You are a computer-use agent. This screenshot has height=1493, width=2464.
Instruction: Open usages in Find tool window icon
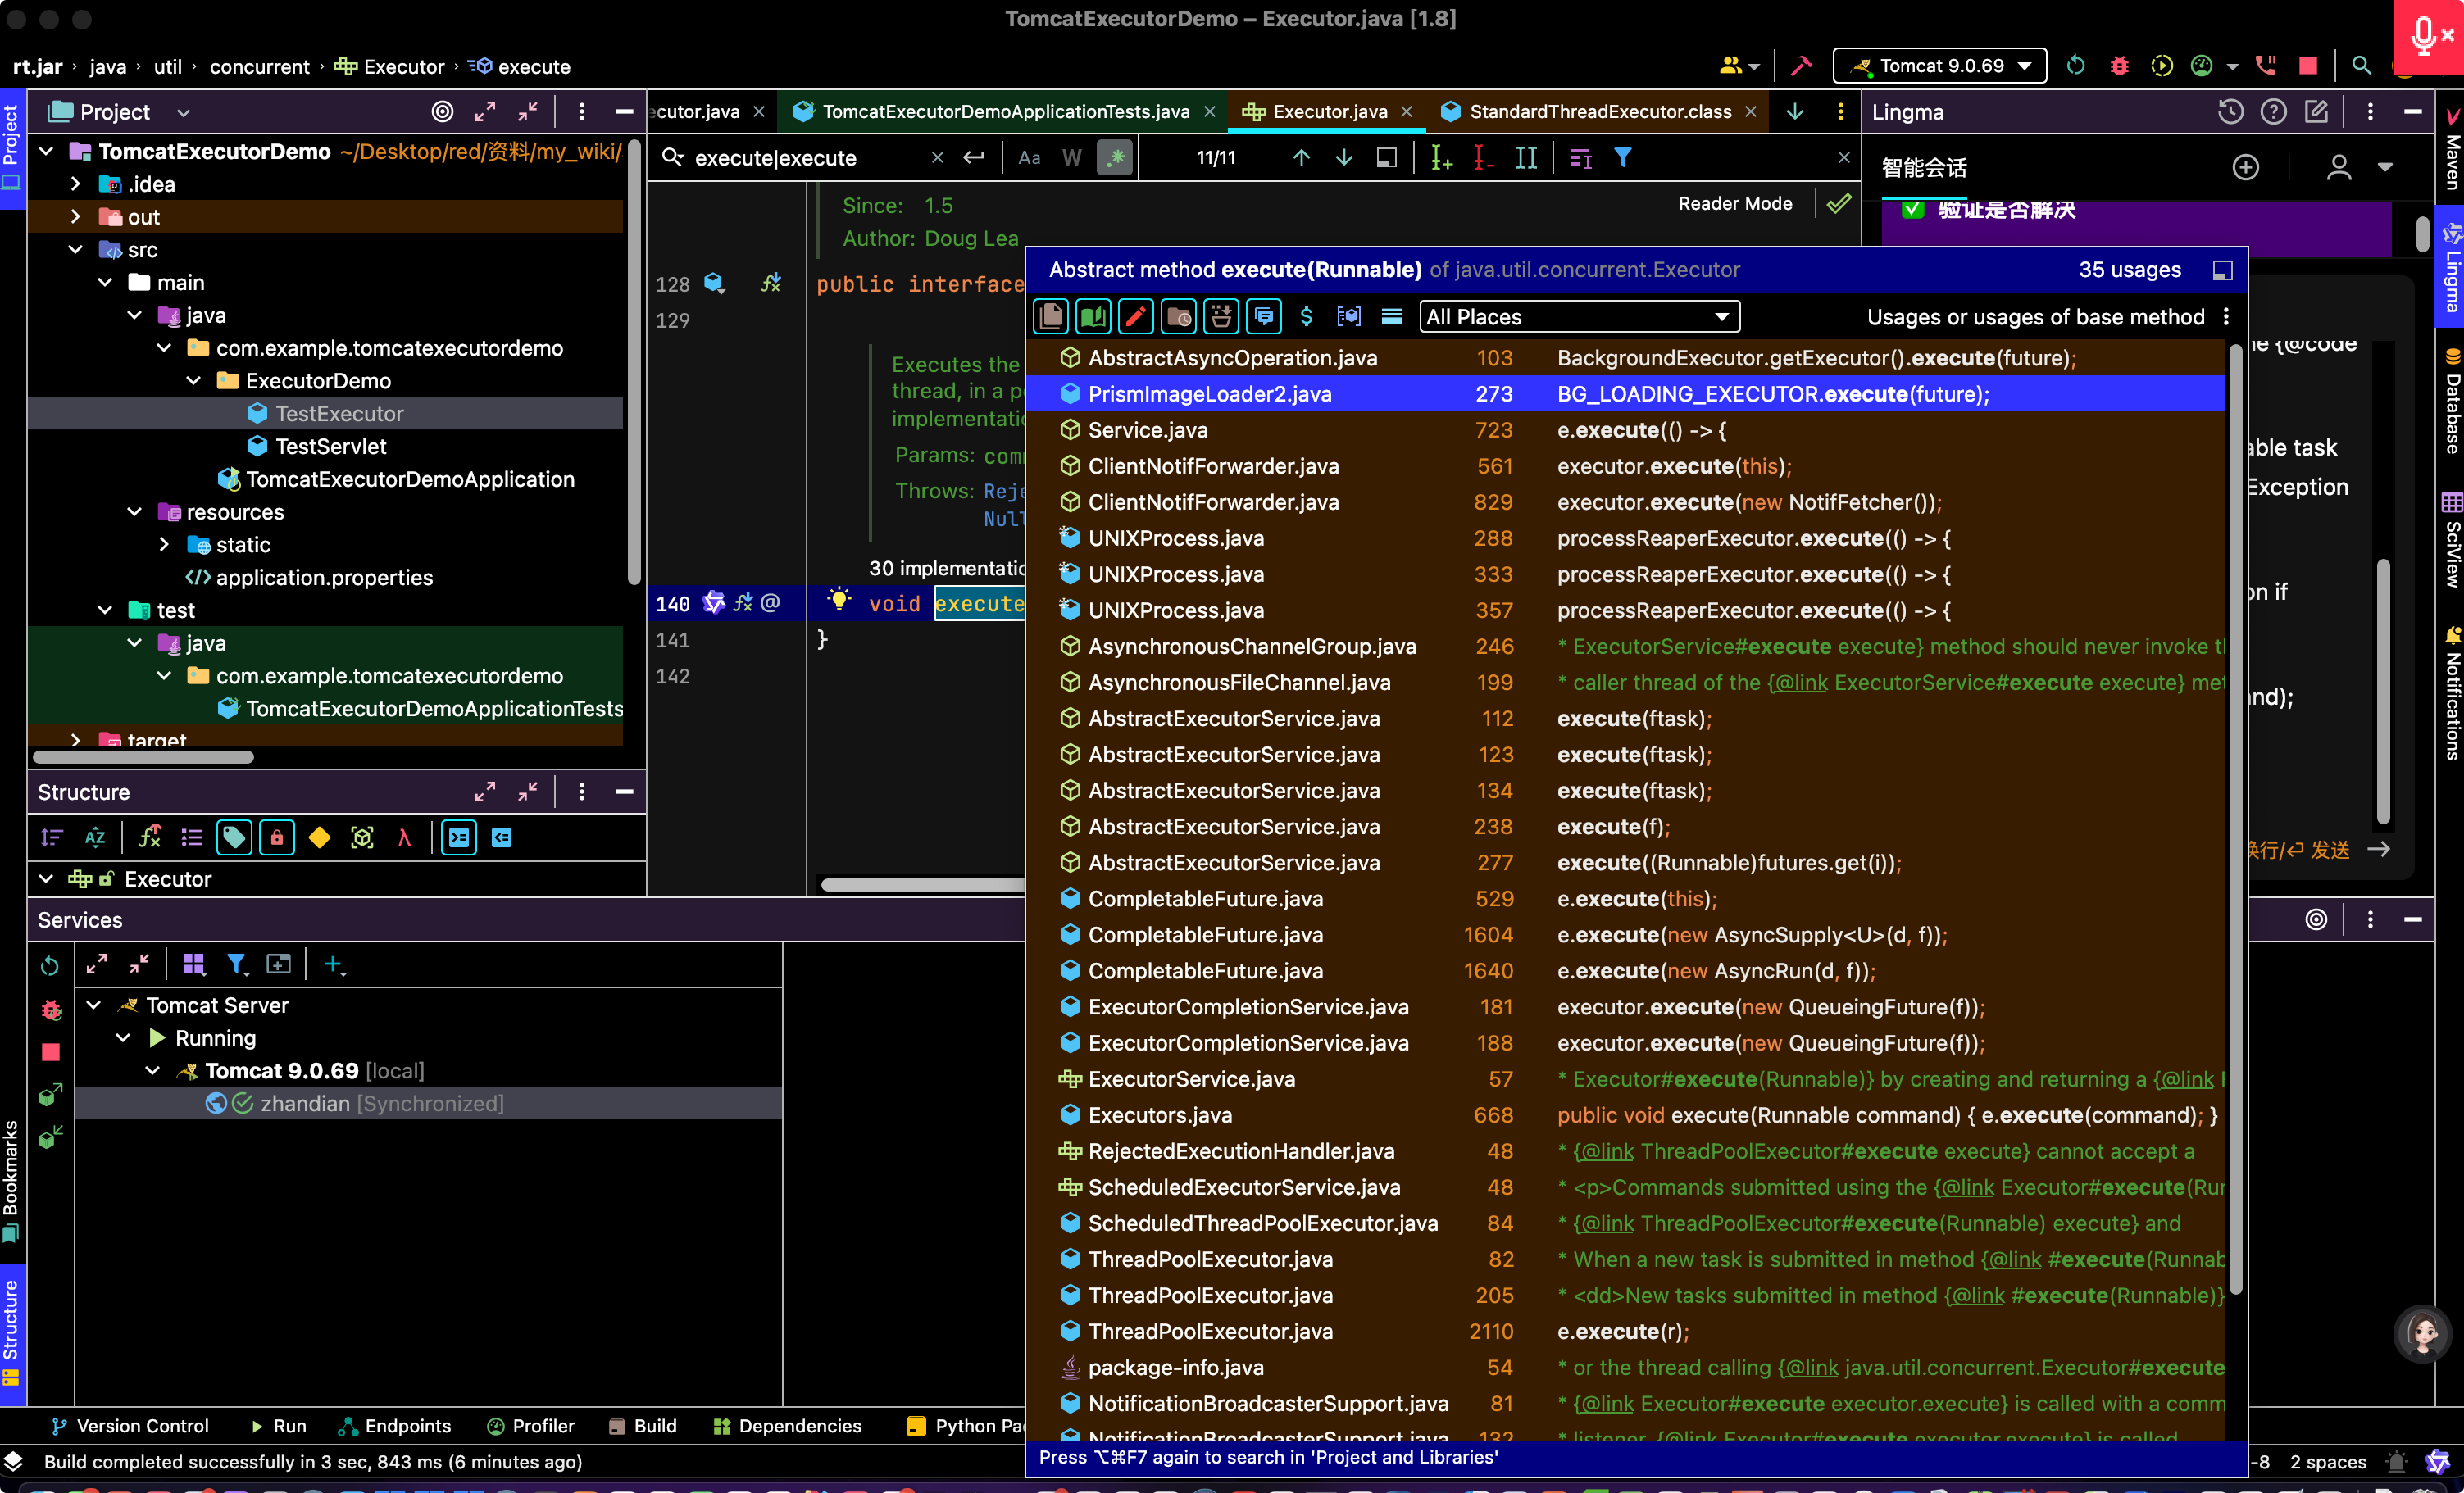coord(2222,270)
